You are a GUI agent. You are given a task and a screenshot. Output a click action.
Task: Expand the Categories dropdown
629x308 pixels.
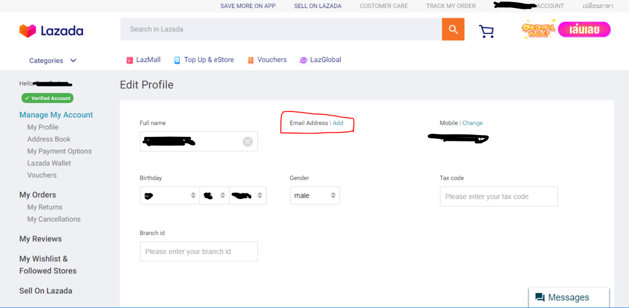tap(53, 61)
